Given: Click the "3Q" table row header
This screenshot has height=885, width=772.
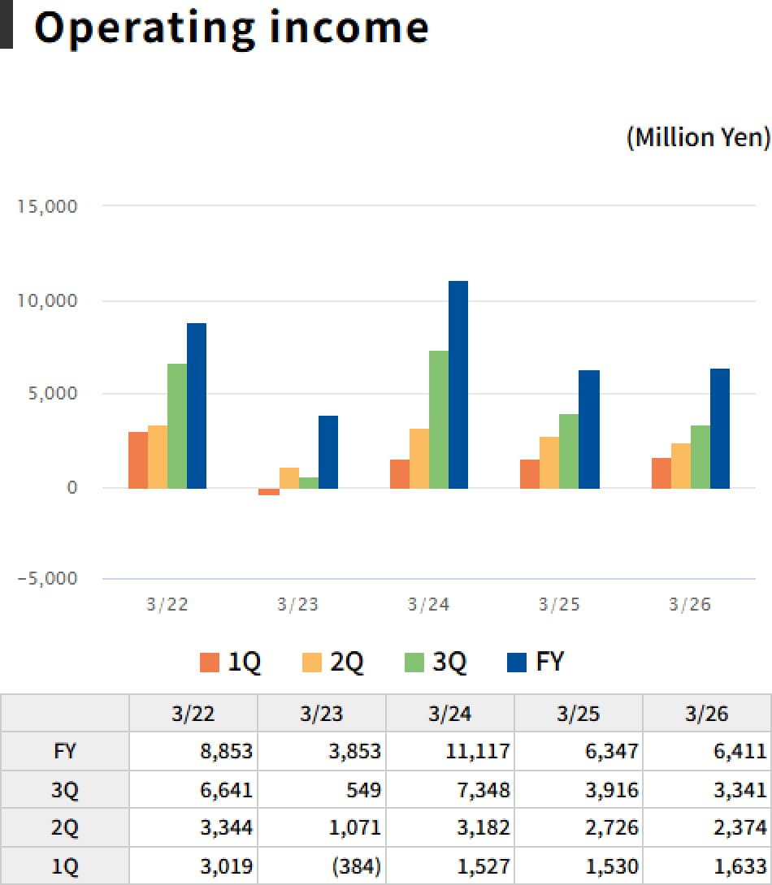Looking at the screenshot, I should click(65, 790).
